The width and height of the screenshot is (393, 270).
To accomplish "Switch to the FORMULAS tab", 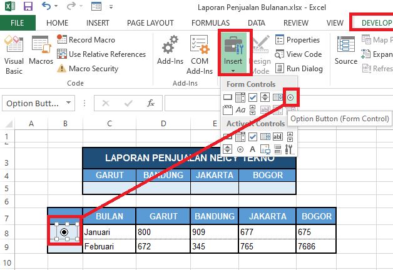I will [x=210, y=22].
